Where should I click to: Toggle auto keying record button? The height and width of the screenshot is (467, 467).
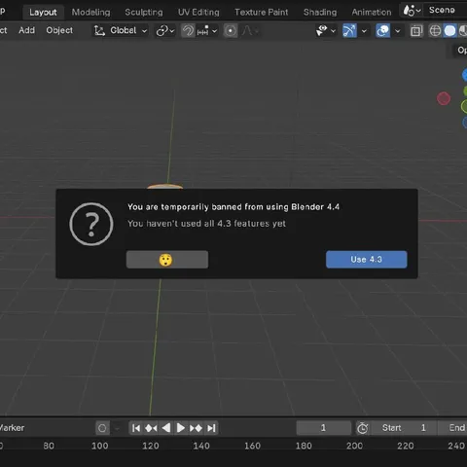coord(102,428)
